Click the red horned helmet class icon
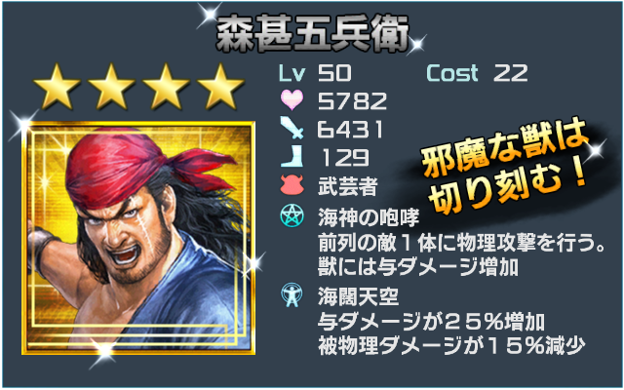 [292, 185]
